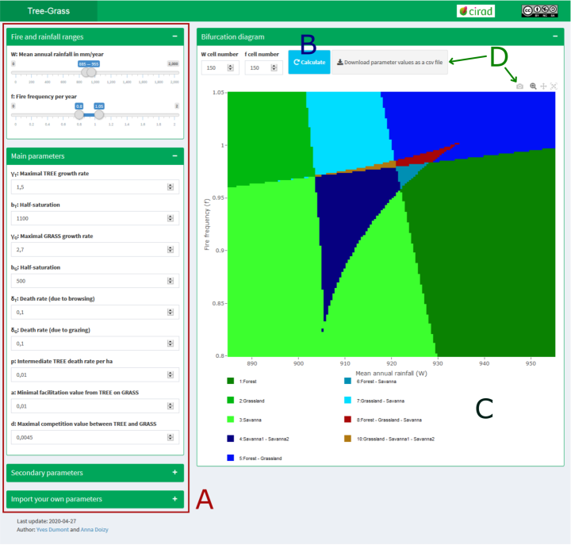Open Yves Dumont author link
The height and width of the screenshot is (545, 571).
coord(52,530)
